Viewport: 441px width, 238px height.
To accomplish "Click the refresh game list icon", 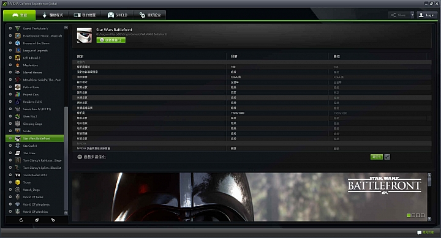I will click(21, 220).
